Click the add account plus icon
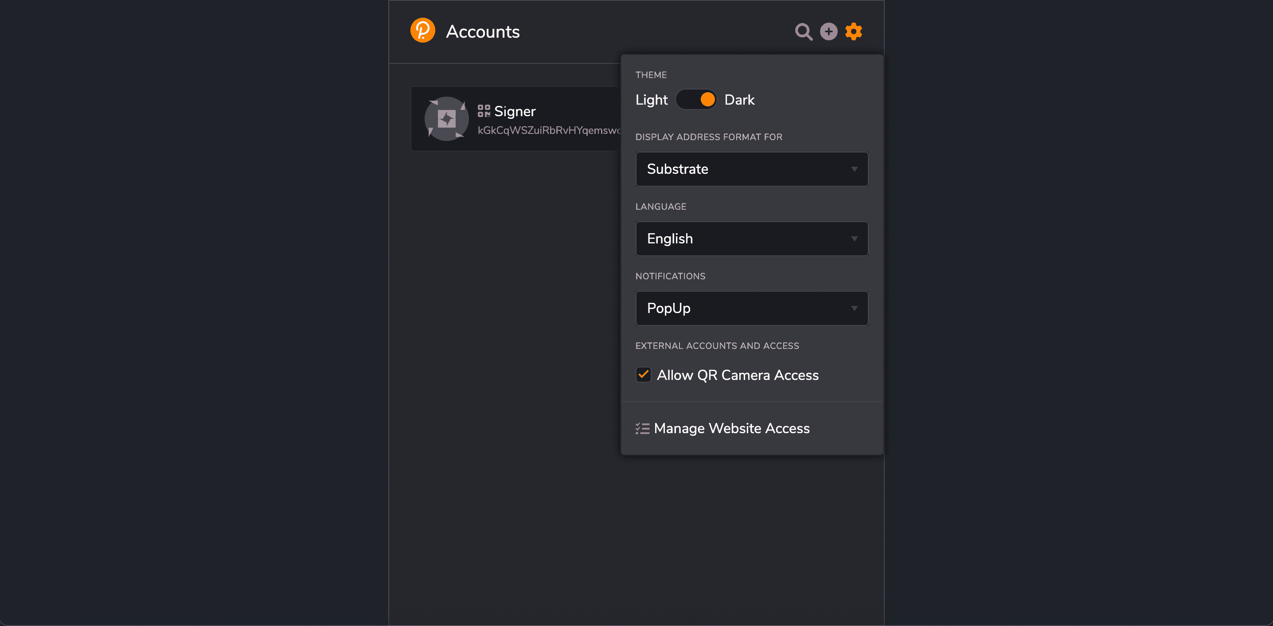This screenshot has width=1273, height=626. tap(829, 31)
